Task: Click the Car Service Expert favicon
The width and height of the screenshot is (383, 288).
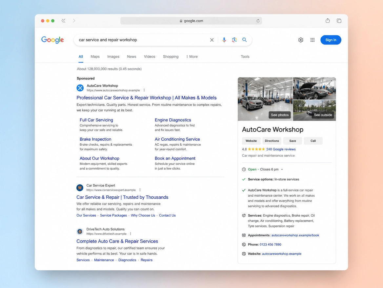Action: 80,188
